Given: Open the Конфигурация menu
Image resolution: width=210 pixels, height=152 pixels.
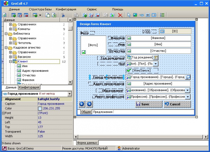Looking at the screenshot, I should click(x=66, y=9).
